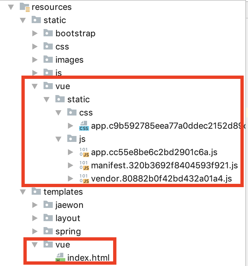Click the JS file icon of manifest.320b3692f8404593f921.js
Screen dimensions: 248x266
coord(84,165)
